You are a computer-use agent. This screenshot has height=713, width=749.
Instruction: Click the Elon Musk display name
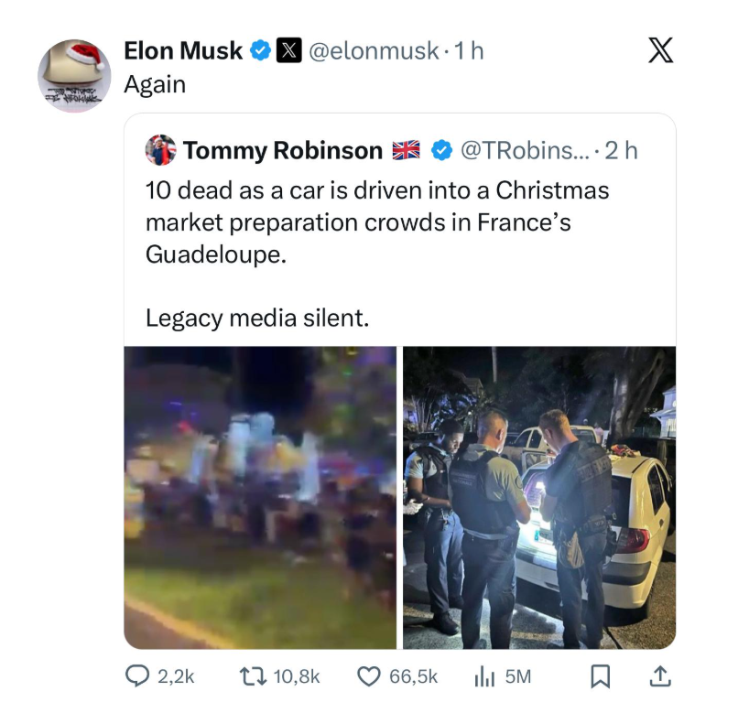point(183,51)
